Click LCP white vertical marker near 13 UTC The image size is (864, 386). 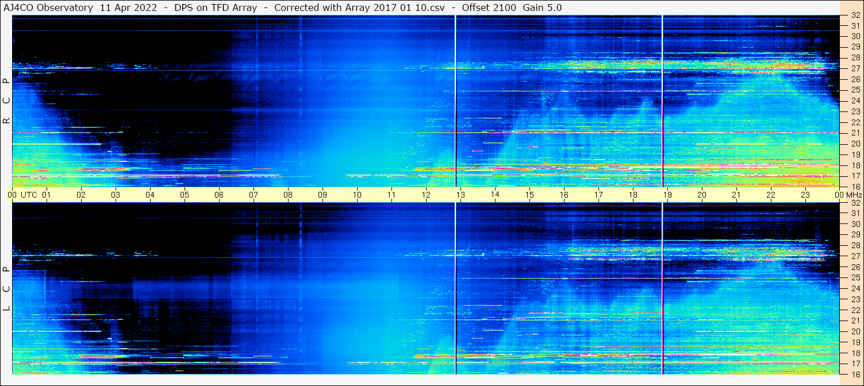(455, 288)
